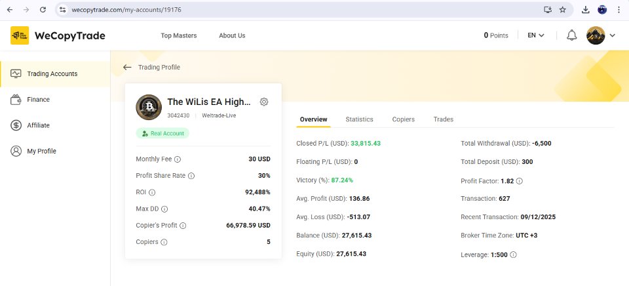Show Leverage info icon
629x286 pixels.
coord(513,255)
